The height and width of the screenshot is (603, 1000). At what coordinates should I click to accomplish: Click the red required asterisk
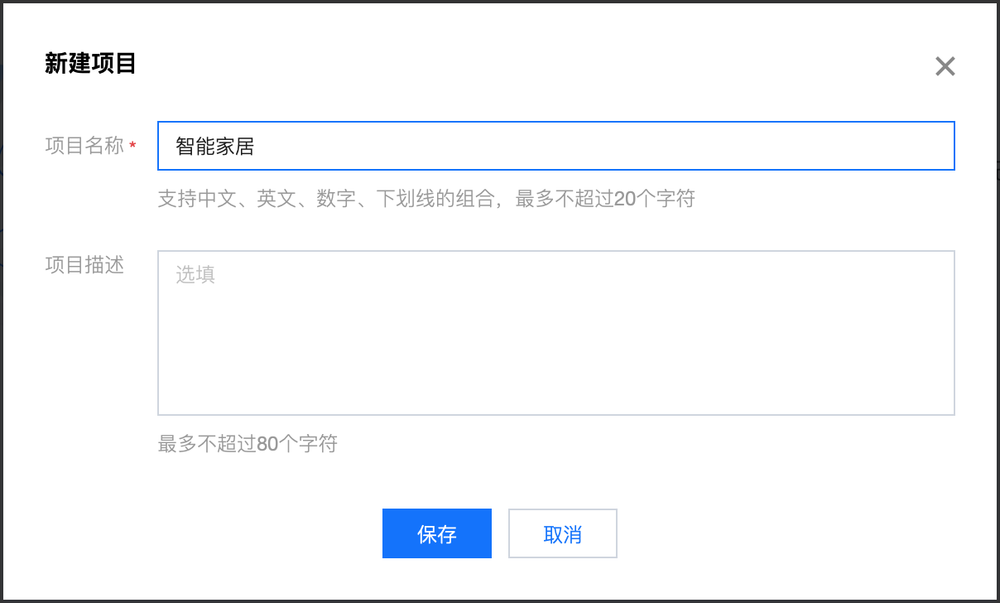click(x=132, y=147)
